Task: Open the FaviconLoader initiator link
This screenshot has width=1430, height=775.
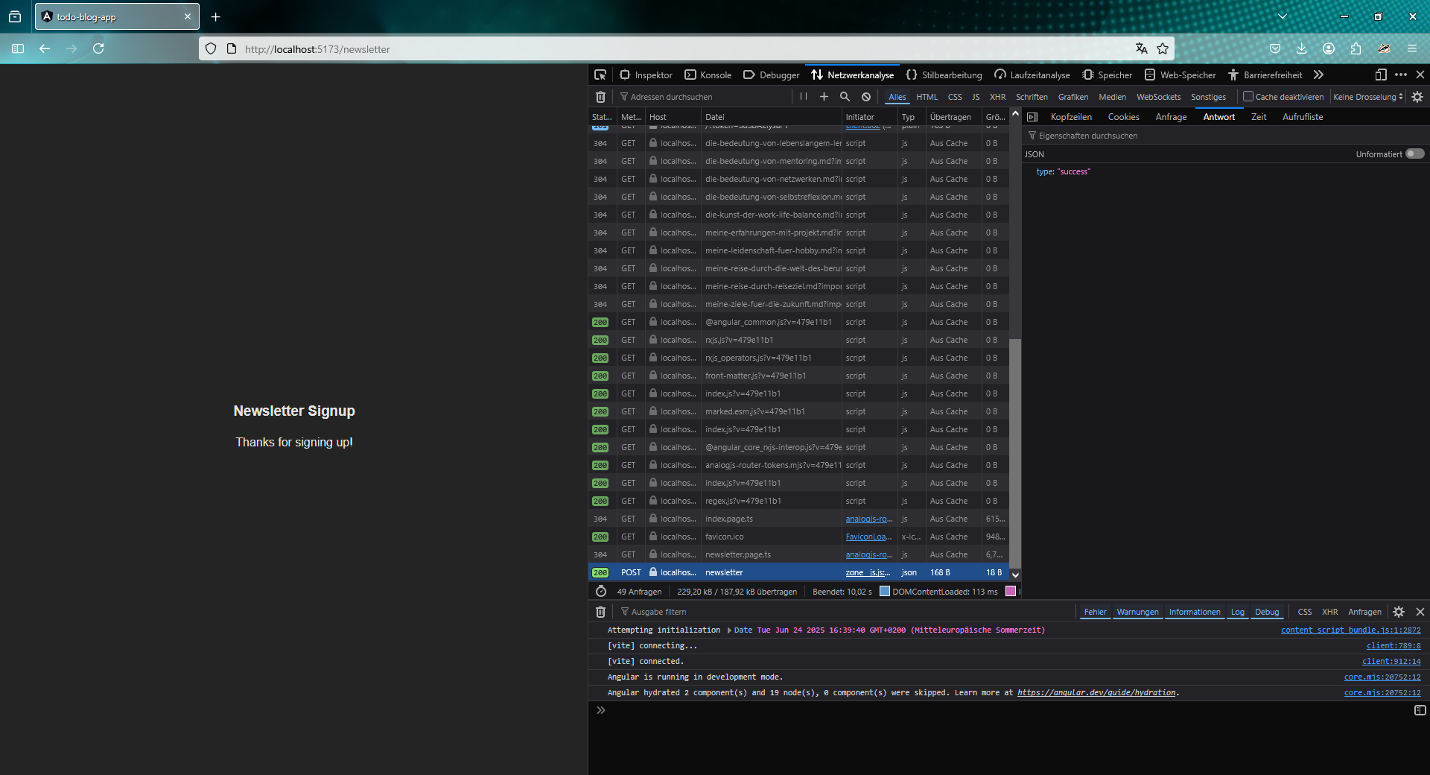Action: click(868, 537)
